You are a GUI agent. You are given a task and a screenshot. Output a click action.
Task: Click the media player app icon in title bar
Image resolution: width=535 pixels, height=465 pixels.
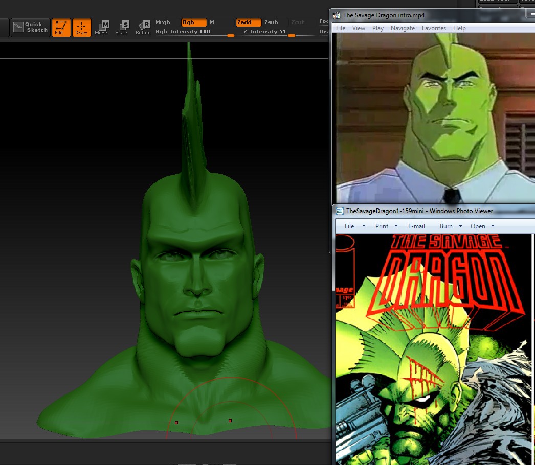[x=337, y=15]
